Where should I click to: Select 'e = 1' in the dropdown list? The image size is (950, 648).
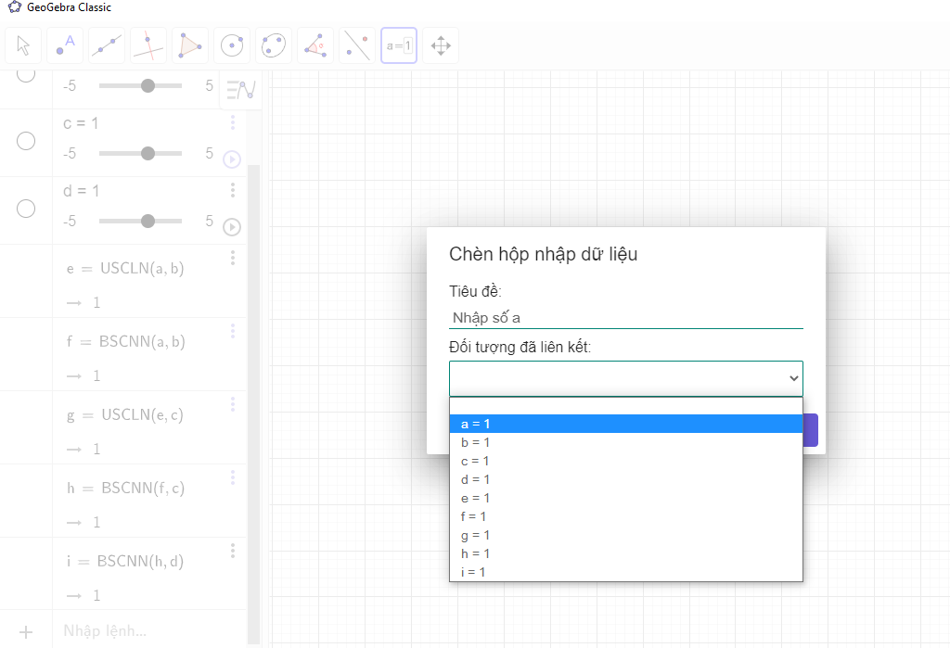point(625,498)
